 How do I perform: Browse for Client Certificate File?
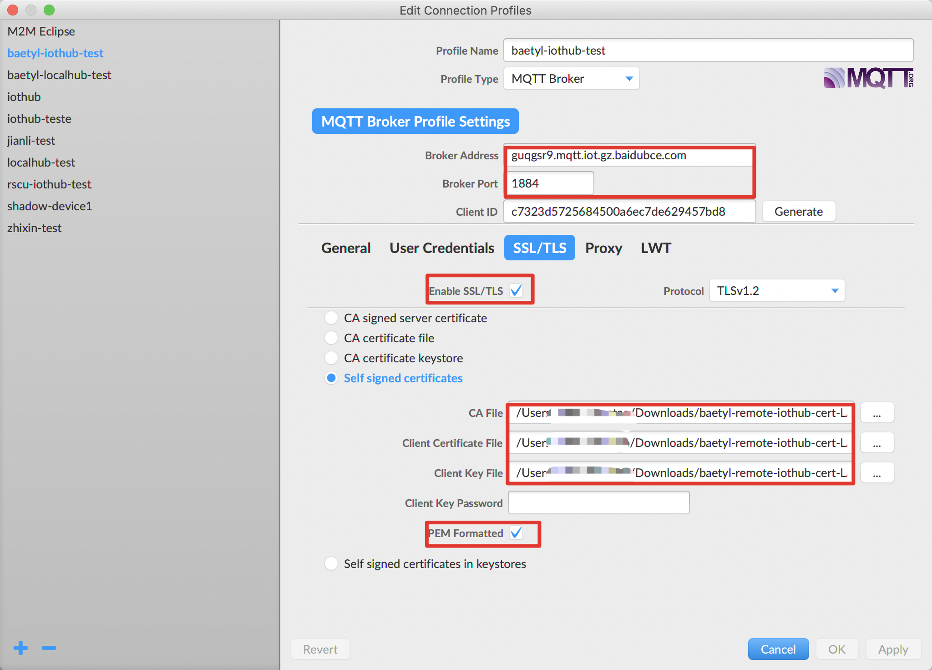tap(877, 443)
